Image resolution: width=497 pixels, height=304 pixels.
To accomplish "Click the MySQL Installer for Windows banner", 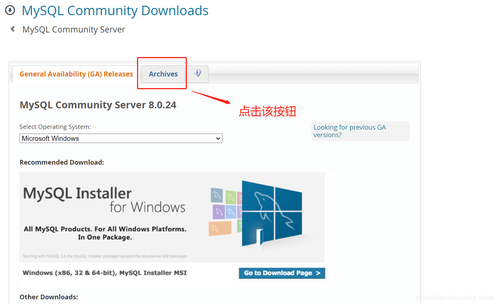I will click(172, 217).
